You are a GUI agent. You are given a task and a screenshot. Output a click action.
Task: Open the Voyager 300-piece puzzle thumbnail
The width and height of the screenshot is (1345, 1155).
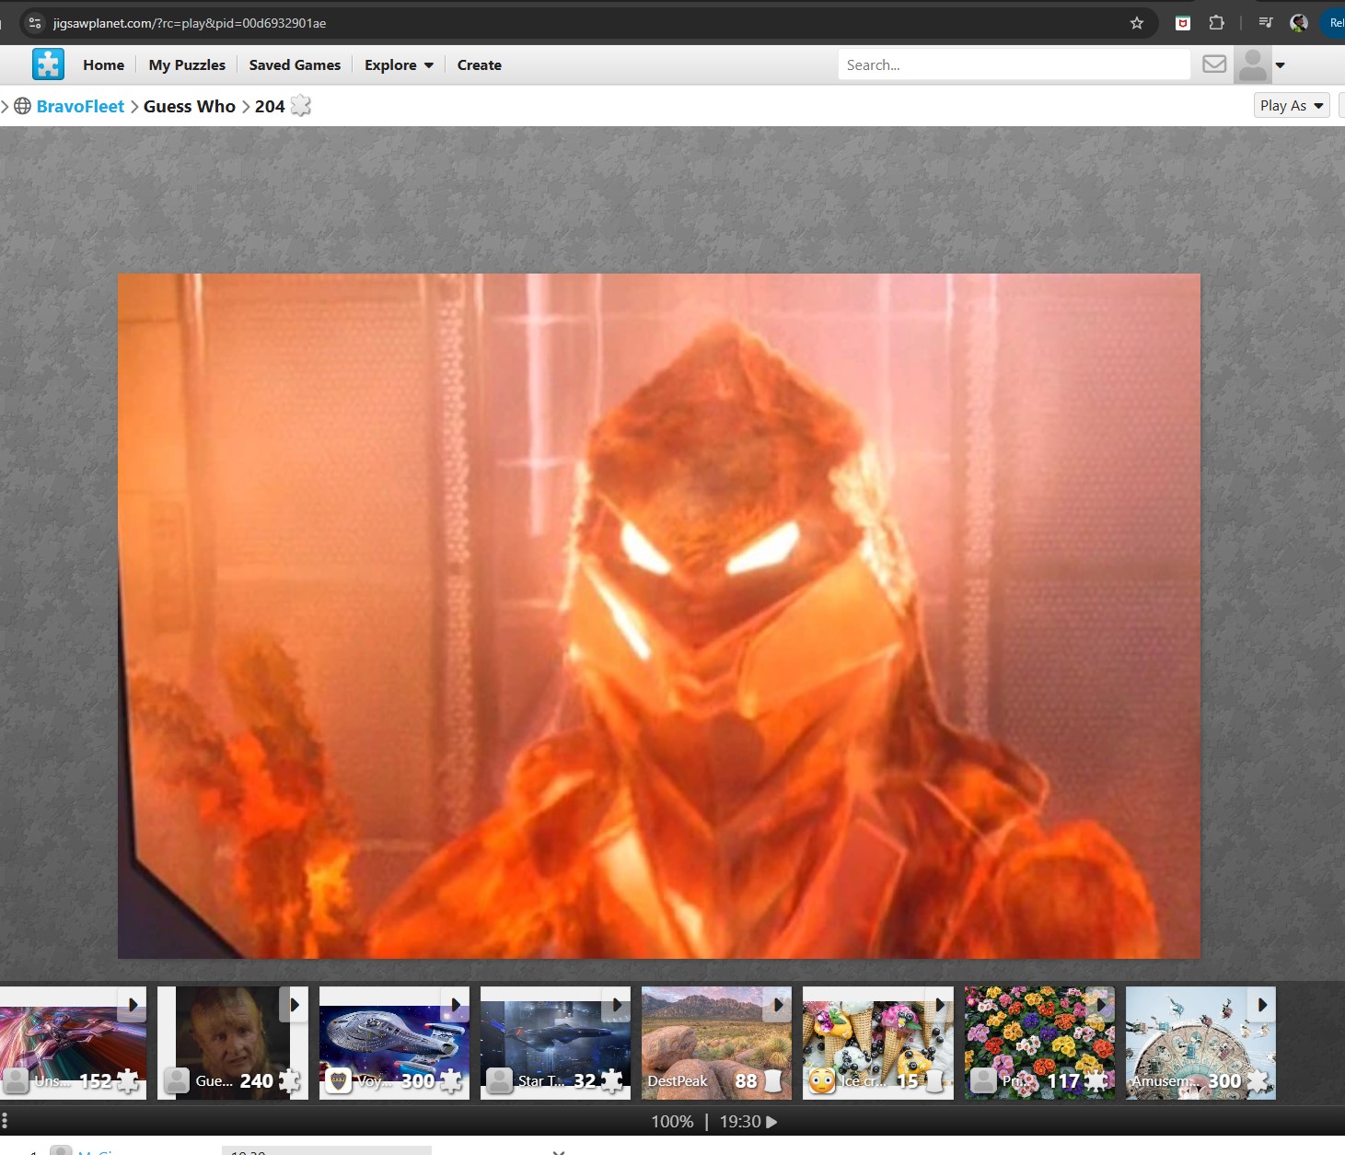click(394, 1043)
